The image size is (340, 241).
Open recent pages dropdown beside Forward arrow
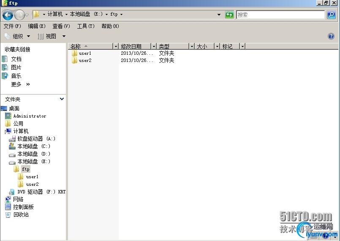pyautogui.click(x=27, y=15)
